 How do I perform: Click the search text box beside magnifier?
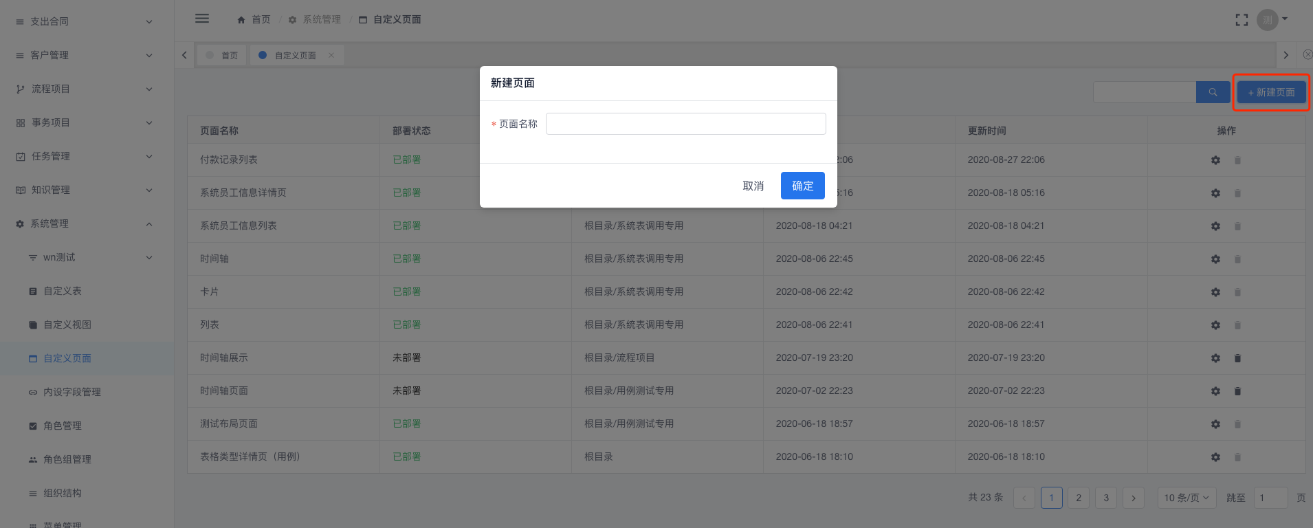coord(1145,92)
